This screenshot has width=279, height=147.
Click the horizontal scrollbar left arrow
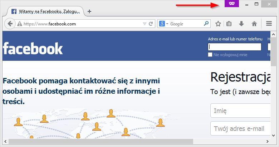pyautogui.click(x=5, y=142)
